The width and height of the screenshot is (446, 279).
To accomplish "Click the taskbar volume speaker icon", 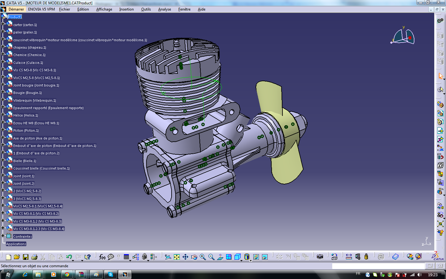I will point(419,275).
